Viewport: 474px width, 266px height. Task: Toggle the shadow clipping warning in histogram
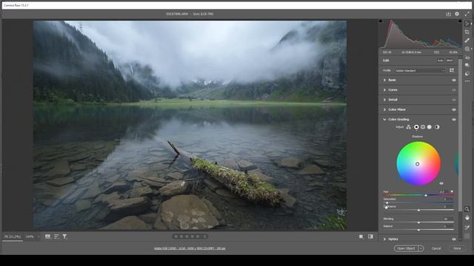point(381,21)
